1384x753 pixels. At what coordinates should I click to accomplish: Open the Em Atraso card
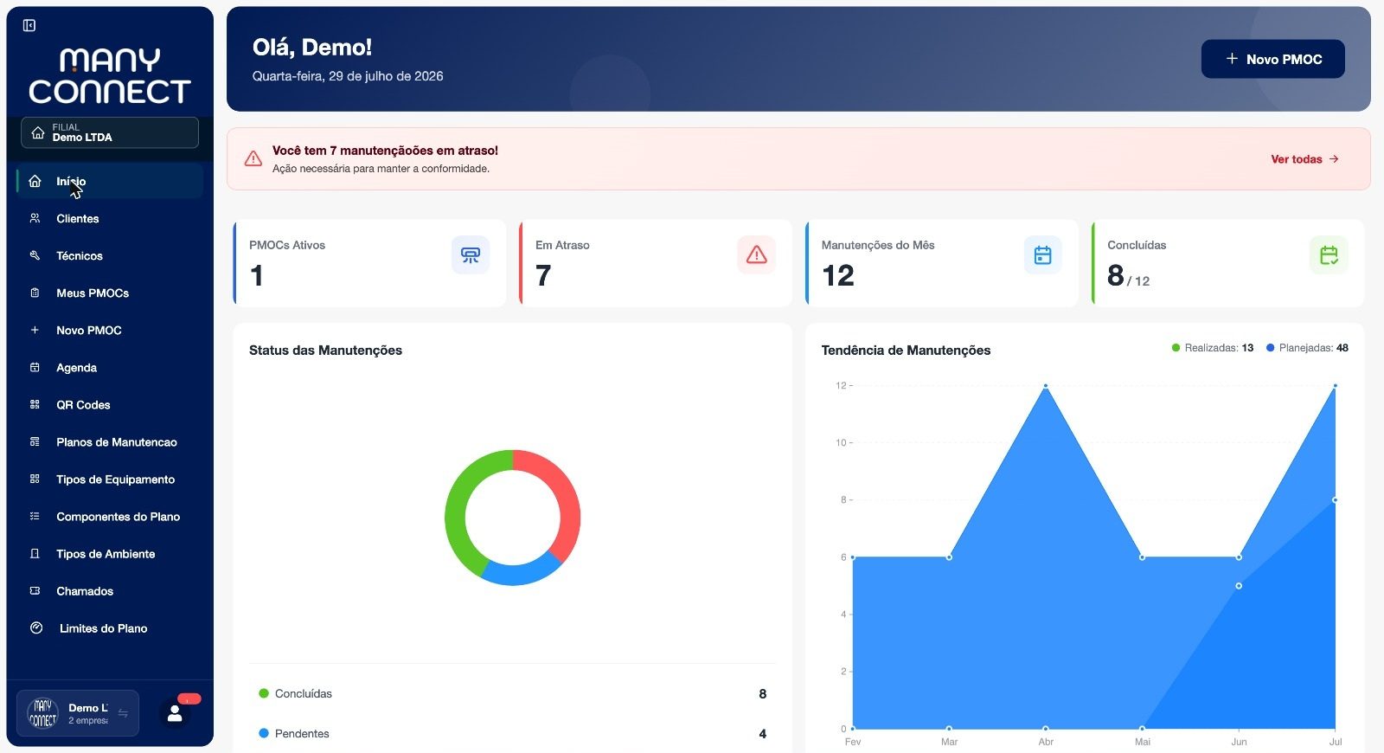click(x=656, y=262)
